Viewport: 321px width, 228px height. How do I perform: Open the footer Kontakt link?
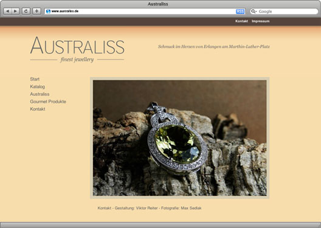104,208
